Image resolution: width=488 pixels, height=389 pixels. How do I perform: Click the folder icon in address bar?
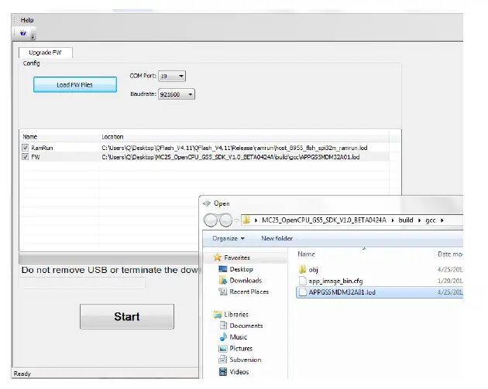(x=246, y=220)
